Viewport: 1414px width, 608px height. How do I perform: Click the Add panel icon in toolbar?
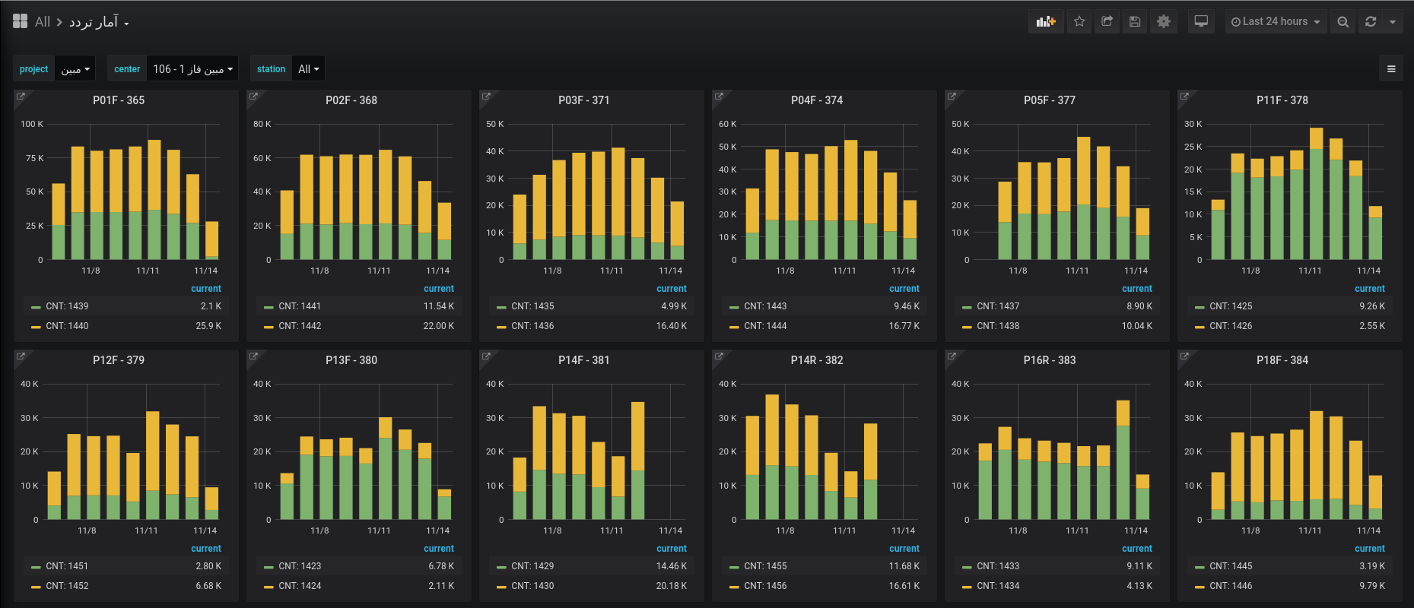1046,22
